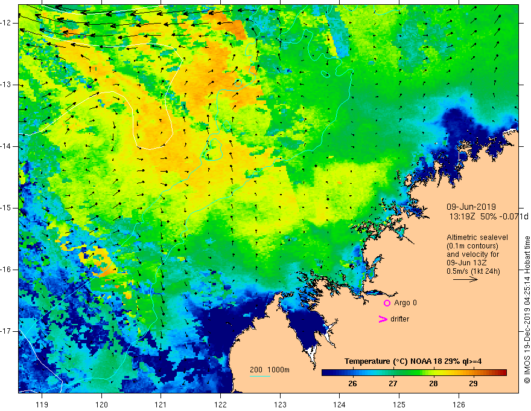
Task: Click longitude axis label 124
Action: (x=339, y=404)
